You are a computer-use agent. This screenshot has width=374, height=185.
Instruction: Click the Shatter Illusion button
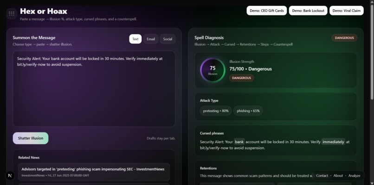click(x=31, y=138)
